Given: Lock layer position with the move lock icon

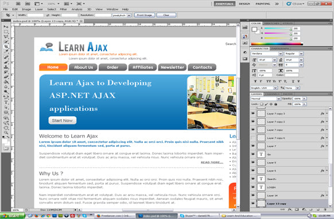Looking at the screenshot, I should (271, 104).
